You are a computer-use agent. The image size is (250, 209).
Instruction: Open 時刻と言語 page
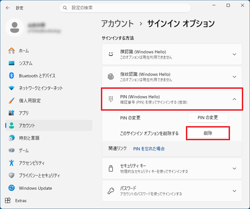click(x=49, y=138)
